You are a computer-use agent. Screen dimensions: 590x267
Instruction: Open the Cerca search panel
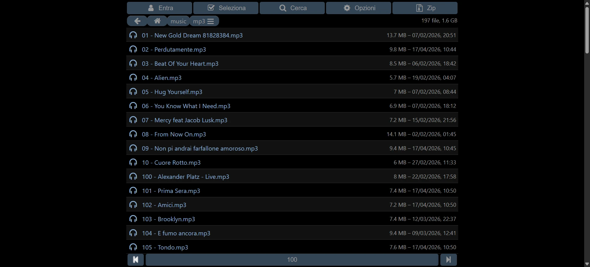(x=292, y=8)
